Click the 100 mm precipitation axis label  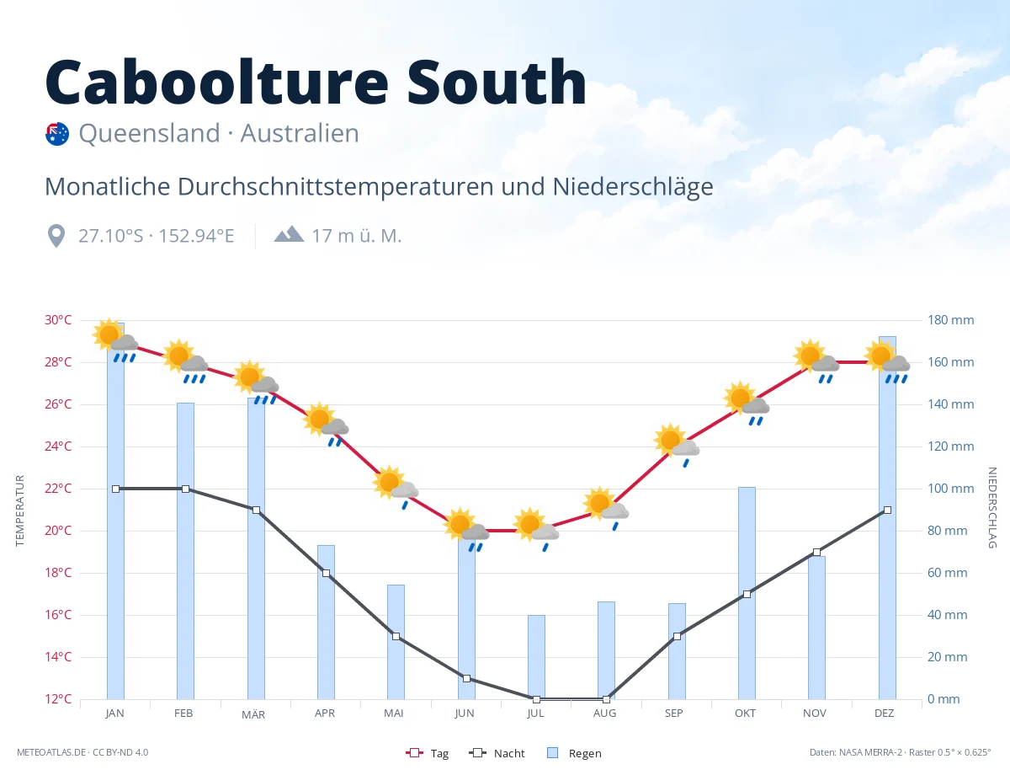pos(951,489)
